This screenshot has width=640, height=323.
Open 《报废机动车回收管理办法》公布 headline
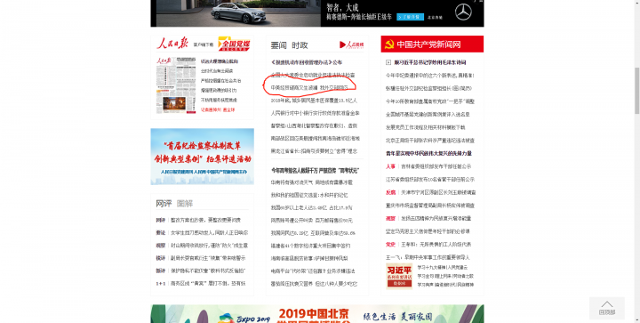click(306, 62)
